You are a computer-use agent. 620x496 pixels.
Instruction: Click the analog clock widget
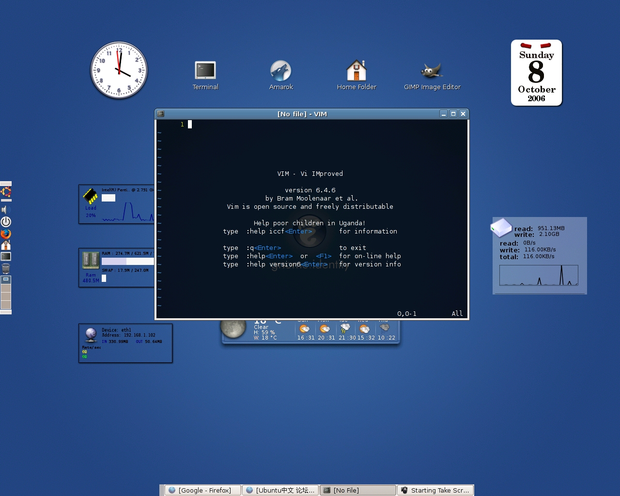pyautogui.click(x=119, y=70)
